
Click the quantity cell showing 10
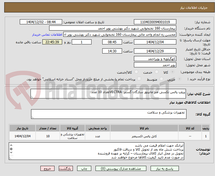[x=48, y=136]
